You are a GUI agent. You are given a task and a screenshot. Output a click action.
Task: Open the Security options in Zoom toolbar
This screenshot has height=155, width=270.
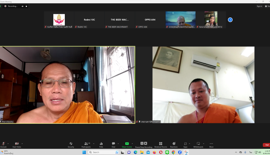[x=71, y=144]
